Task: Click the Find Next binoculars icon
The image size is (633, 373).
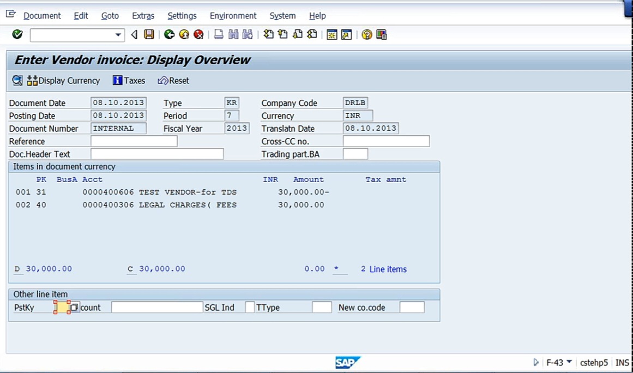Action: tap(248, 34)
